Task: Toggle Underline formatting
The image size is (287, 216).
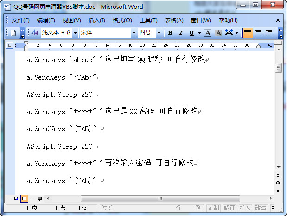Action: point(191,33)
